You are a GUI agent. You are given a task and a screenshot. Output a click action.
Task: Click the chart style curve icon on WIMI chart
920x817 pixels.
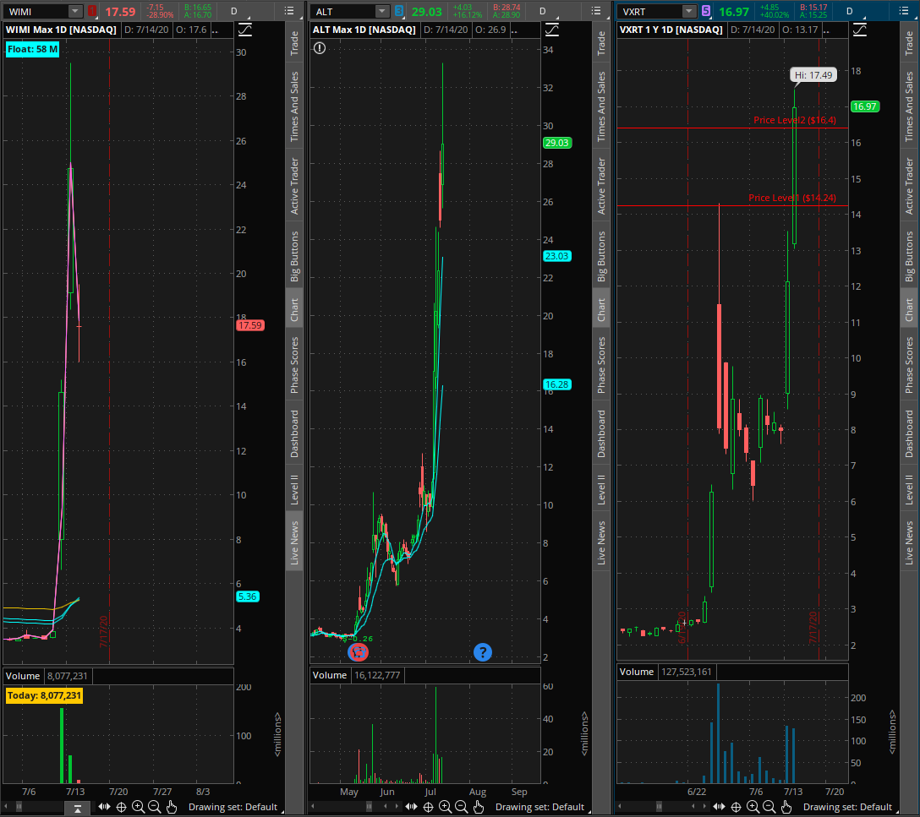point(245,30)
